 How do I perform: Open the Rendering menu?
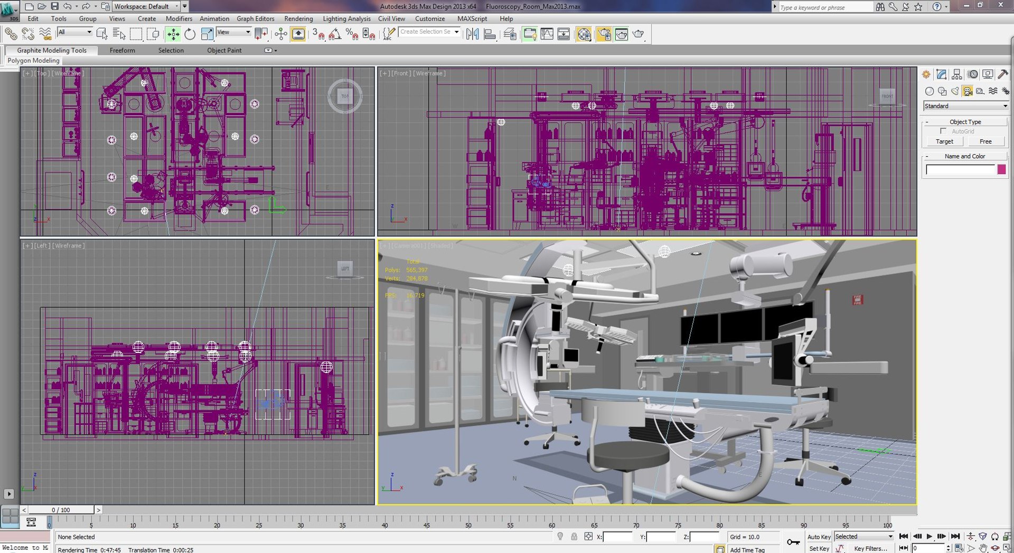(x=298, y=18)
